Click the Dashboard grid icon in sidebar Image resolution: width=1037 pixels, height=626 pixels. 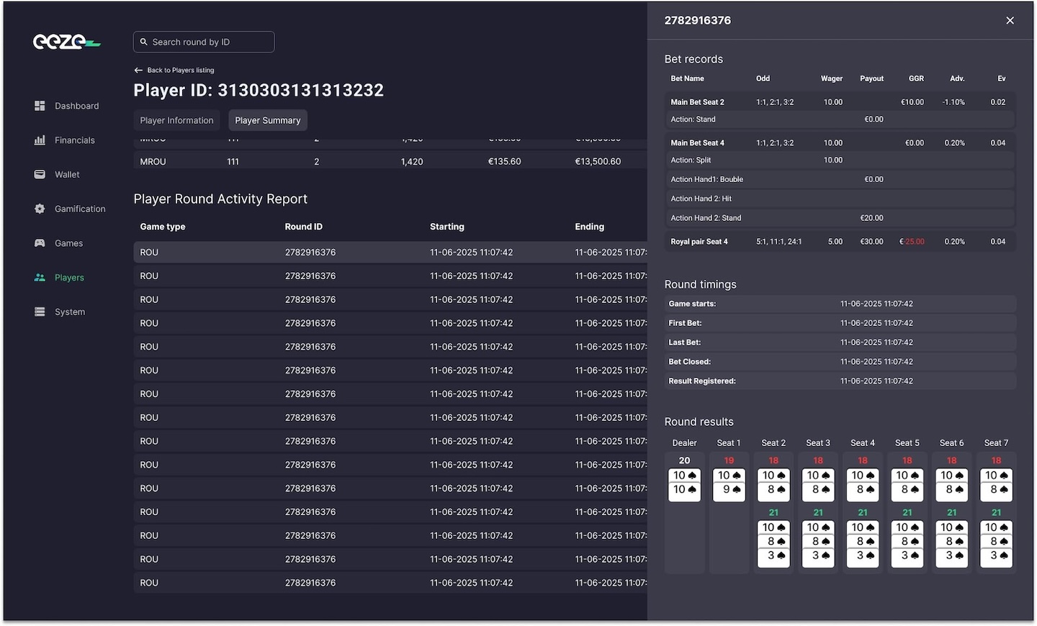[x=40, y=106]
